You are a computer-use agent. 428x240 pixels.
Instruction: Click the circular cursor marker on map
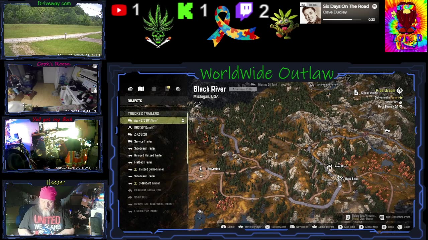point(269,155)
